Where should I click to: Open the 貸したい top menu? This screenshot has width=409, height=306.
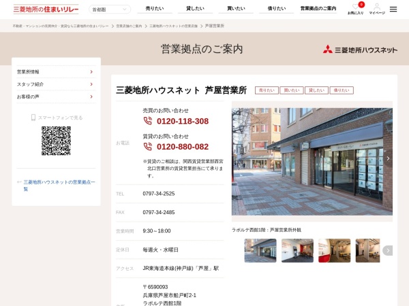pyautogui.click(x=195, y=9)
